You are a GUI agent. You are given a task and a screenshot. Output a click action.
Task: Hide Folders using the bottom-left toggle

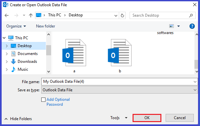[x=18, y=119]
